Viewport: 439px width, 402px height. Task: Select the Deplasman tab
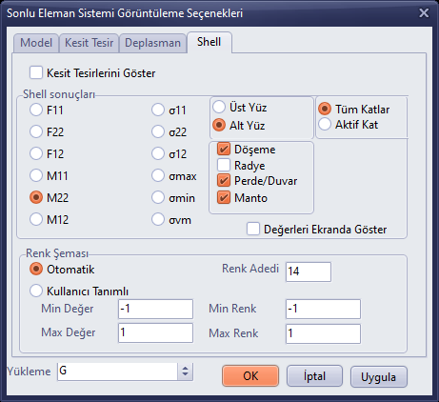152,43
